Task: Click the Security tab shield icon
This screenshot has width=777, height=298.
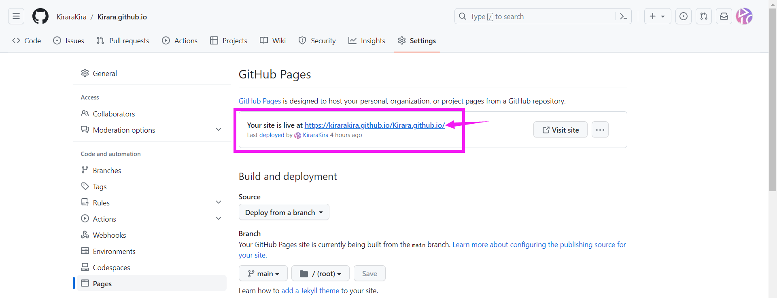Action: 302,40
